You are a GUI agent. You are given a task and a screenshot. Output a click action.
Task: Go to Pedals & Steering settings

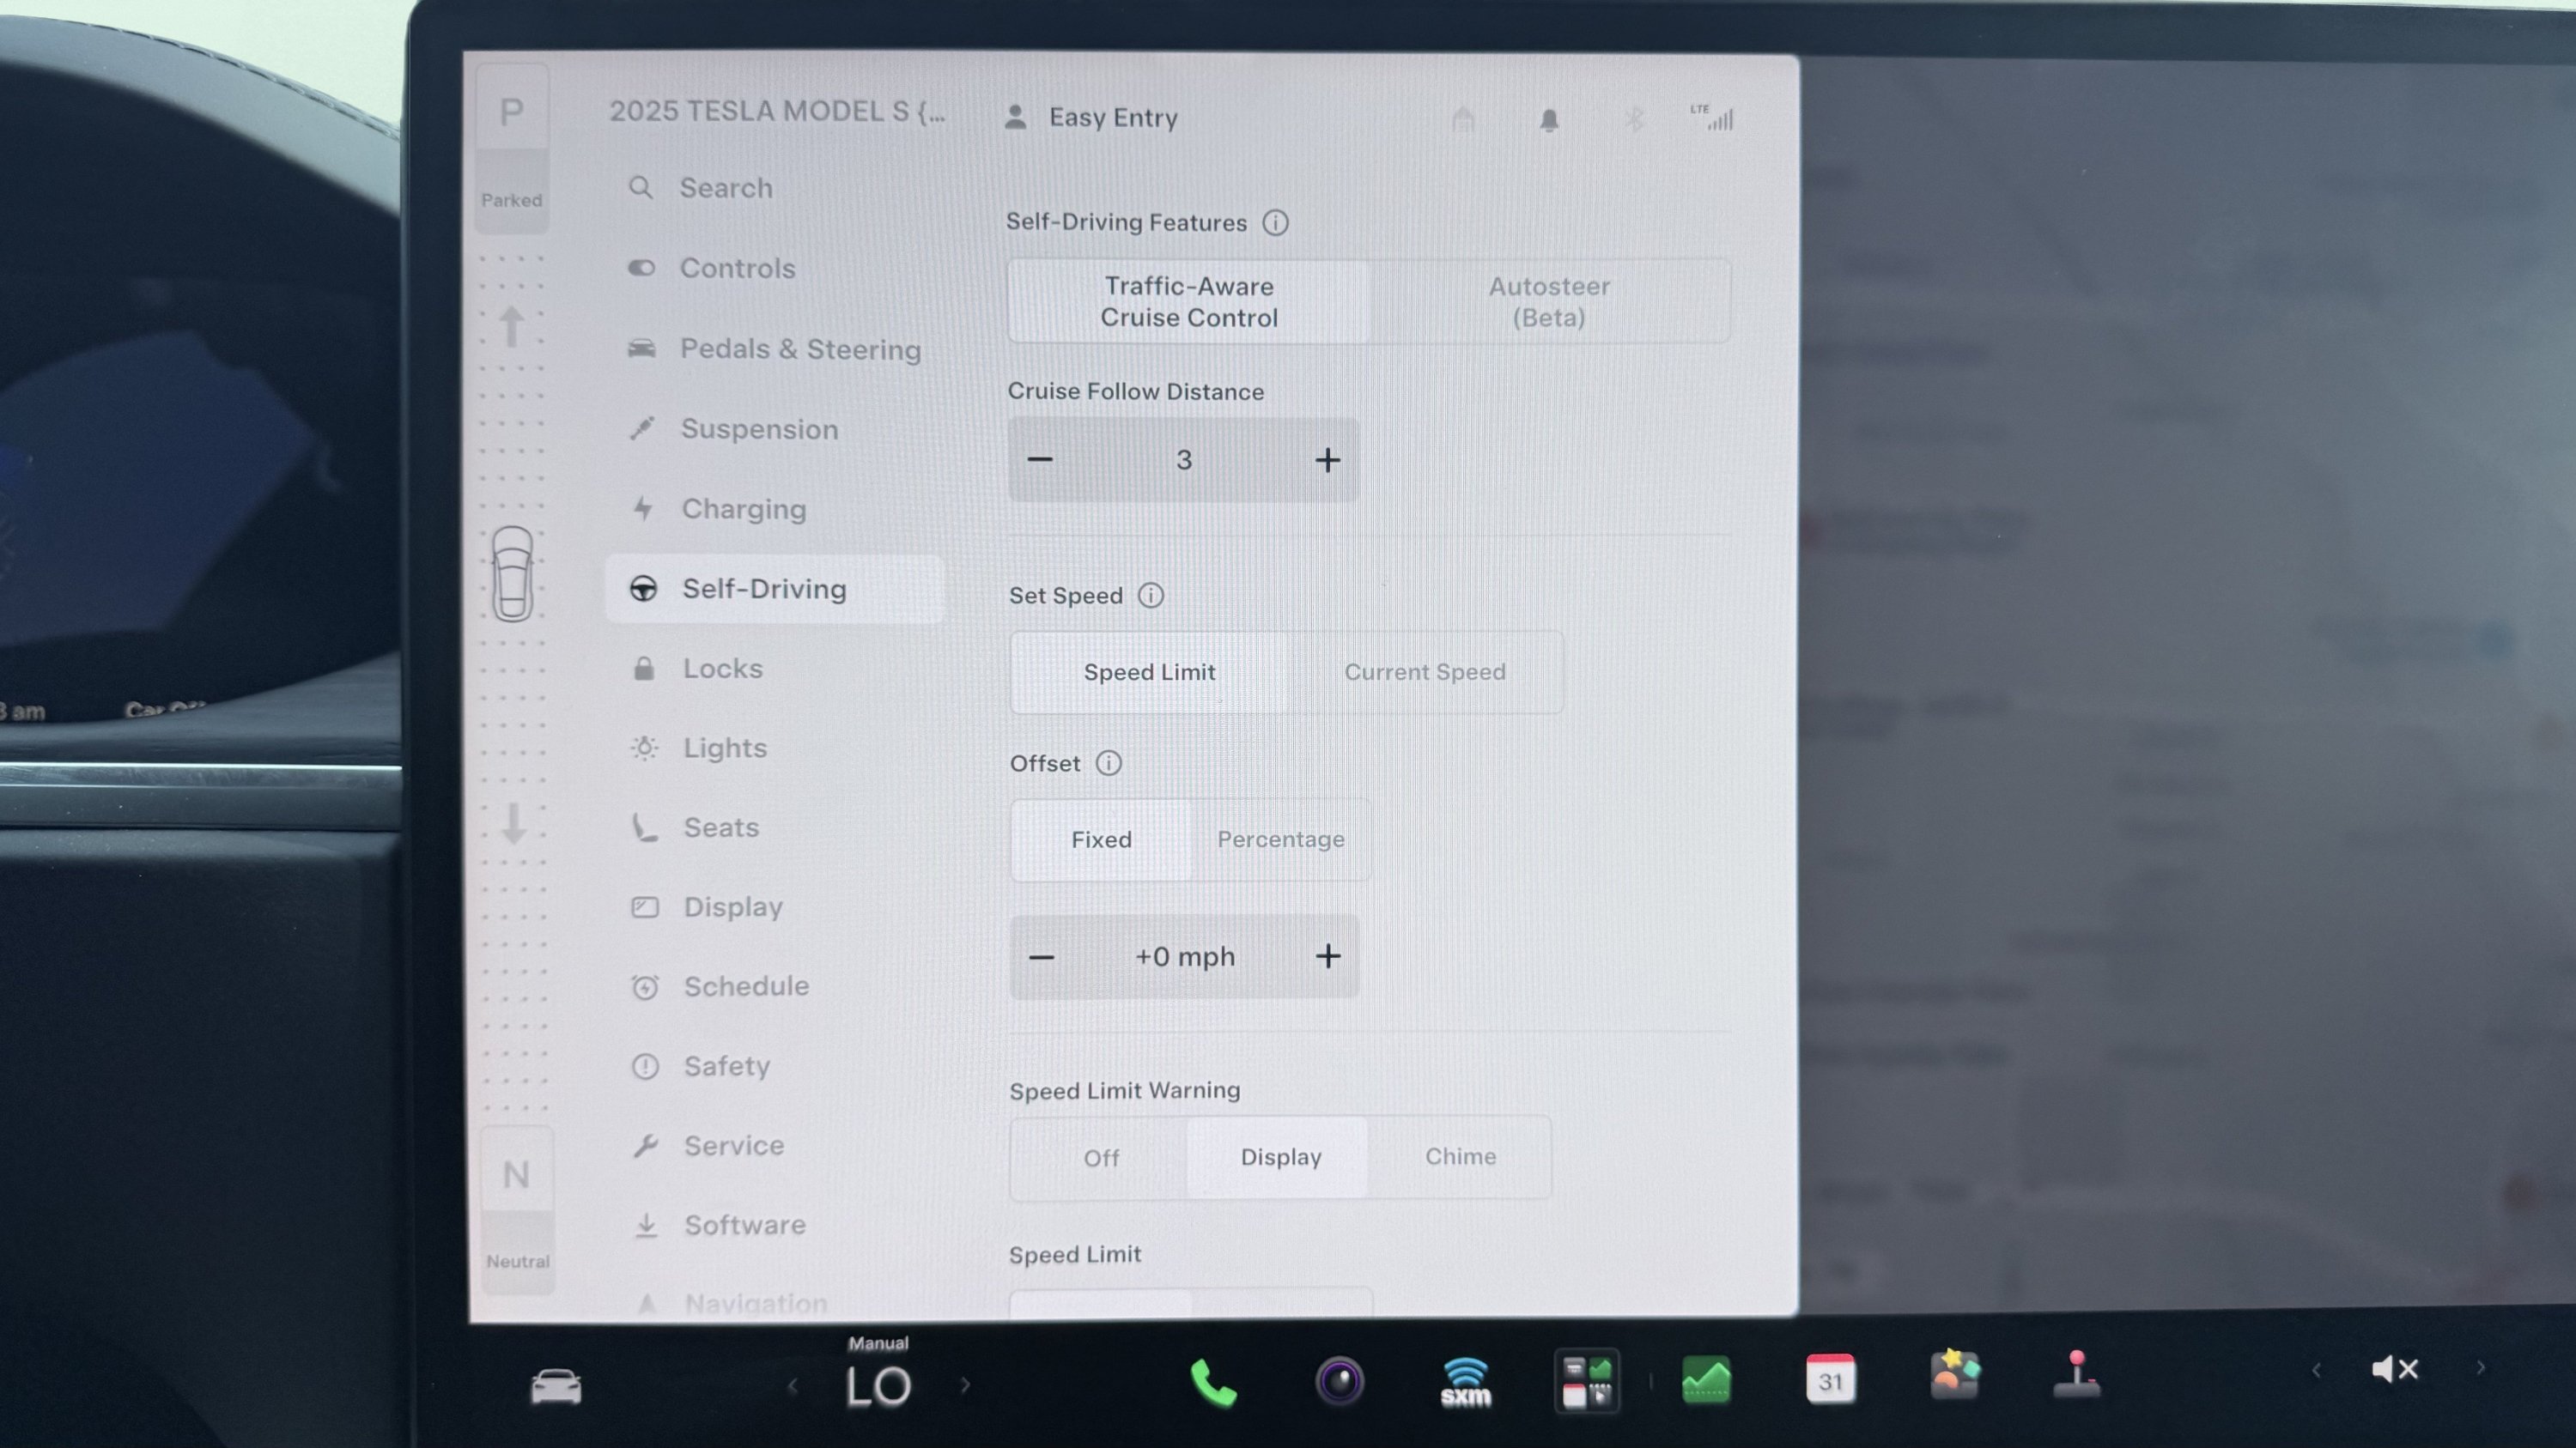coord(774,348)
